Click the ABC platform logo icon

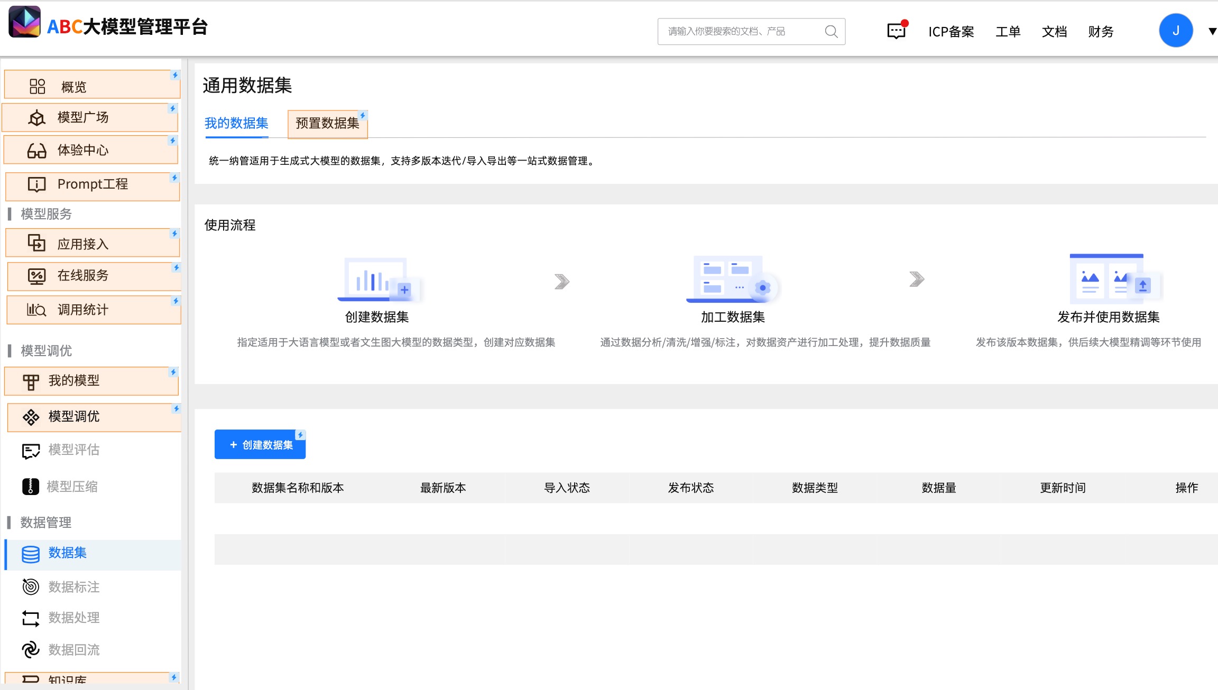(x=24, y=22)
